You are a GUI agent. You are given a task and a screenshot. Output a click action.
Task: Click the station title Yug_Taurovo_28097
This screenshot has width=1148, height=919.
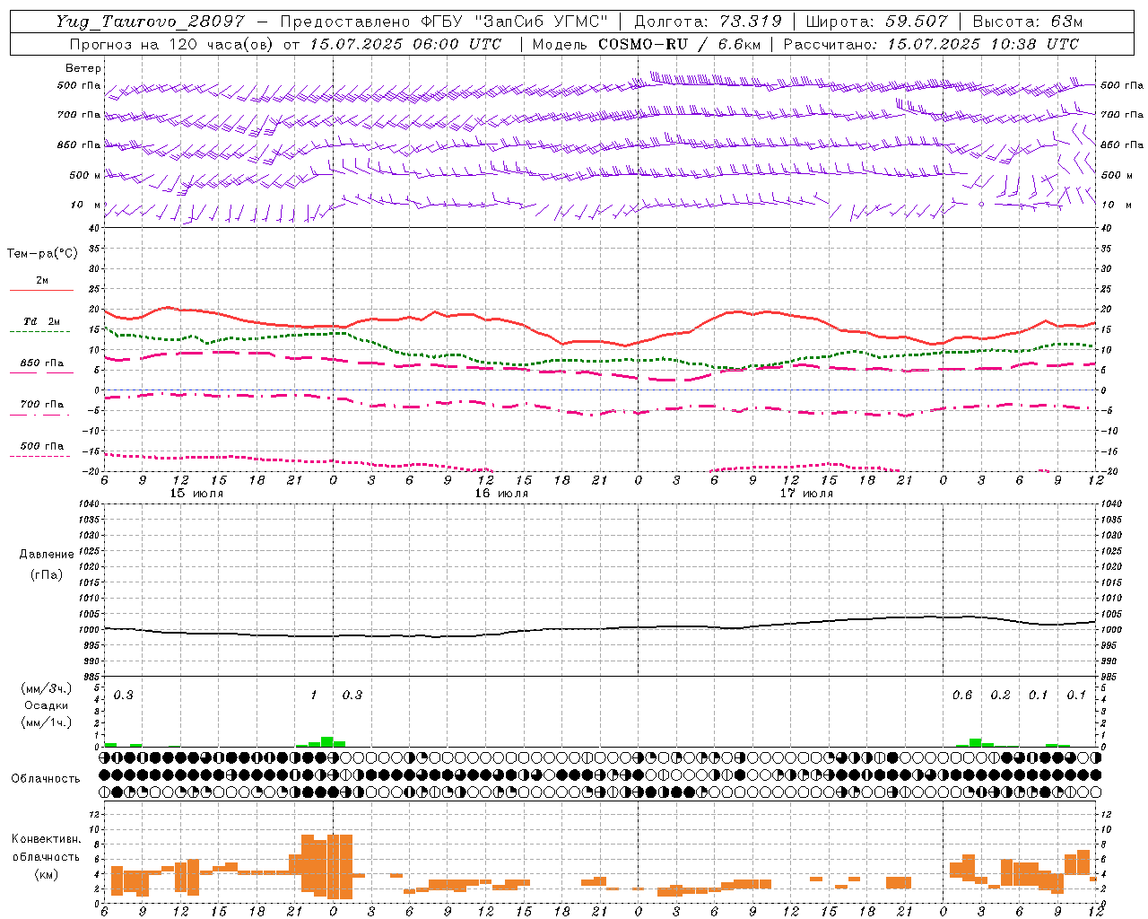point(150,22)
